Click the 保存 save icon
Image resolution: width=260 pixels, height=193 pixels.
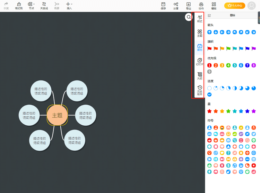pyautogui.click(x=163, y=4)
